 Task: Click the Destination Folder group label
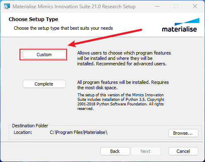(x=30, y=126)
